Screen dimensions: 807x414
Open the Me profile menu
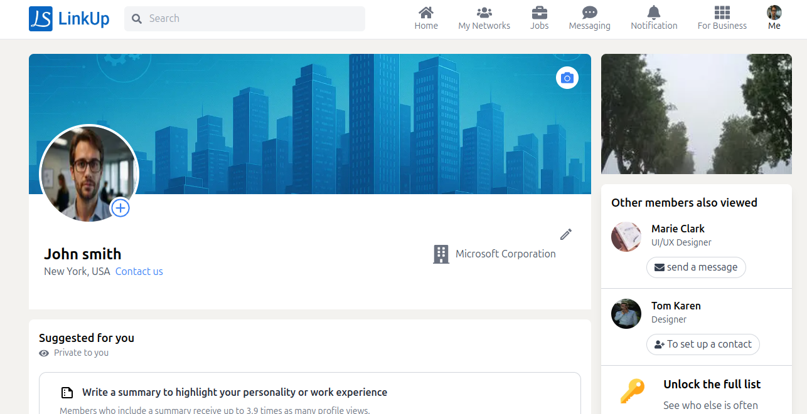[x=774, y=13]
